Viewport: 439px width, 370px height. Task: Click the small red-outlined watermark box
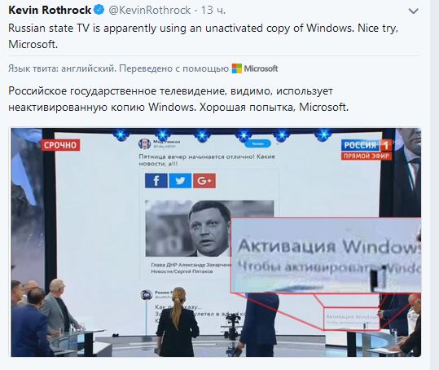pyautogui.click(x=352, y=319)
